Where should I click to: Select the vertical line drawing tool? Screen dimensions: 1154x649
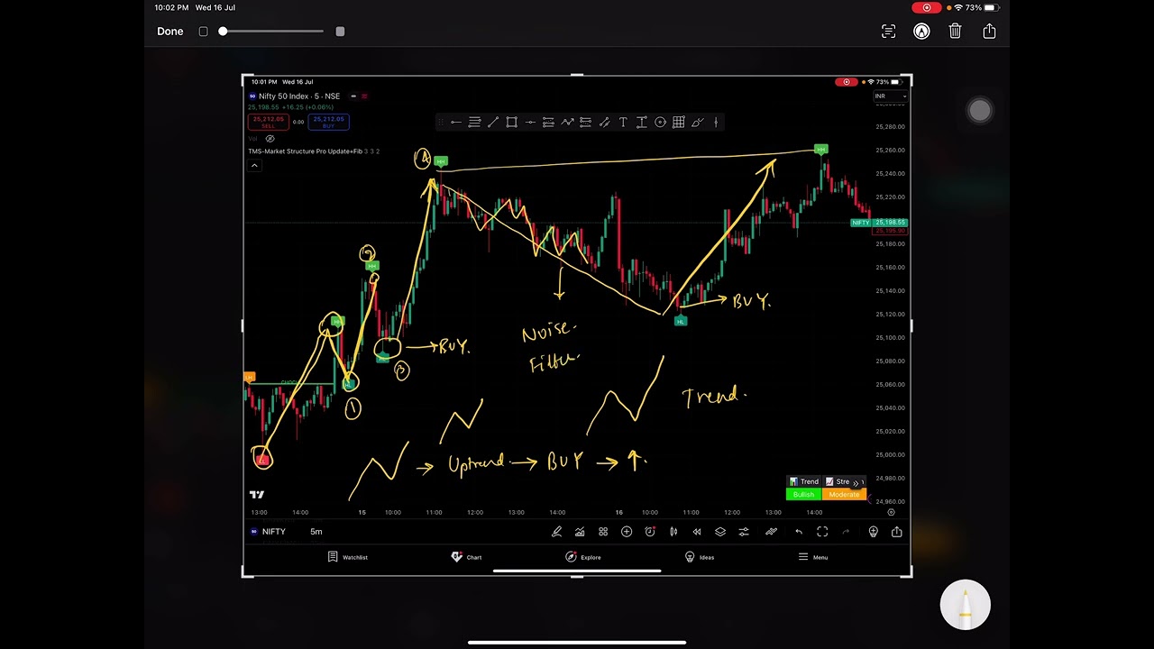pyautogui.click(x=716, y=123)
